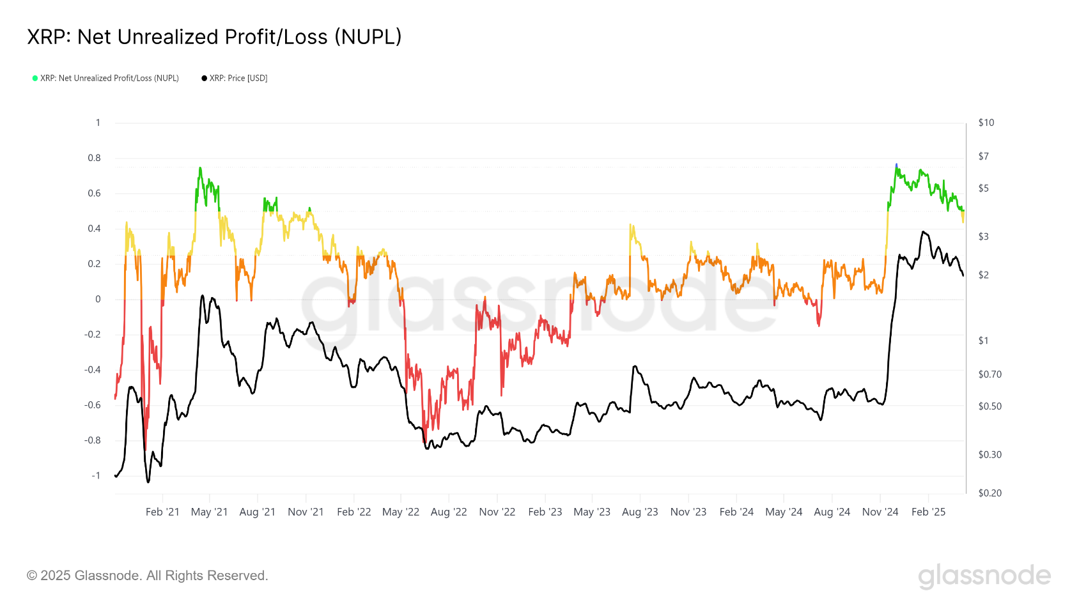Click the -1 NUPL axis label

tap(96, 475)
